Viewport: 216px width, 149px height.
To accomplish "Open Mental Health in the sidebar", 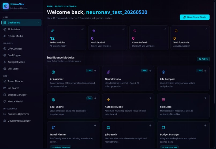I will (21, 102).
